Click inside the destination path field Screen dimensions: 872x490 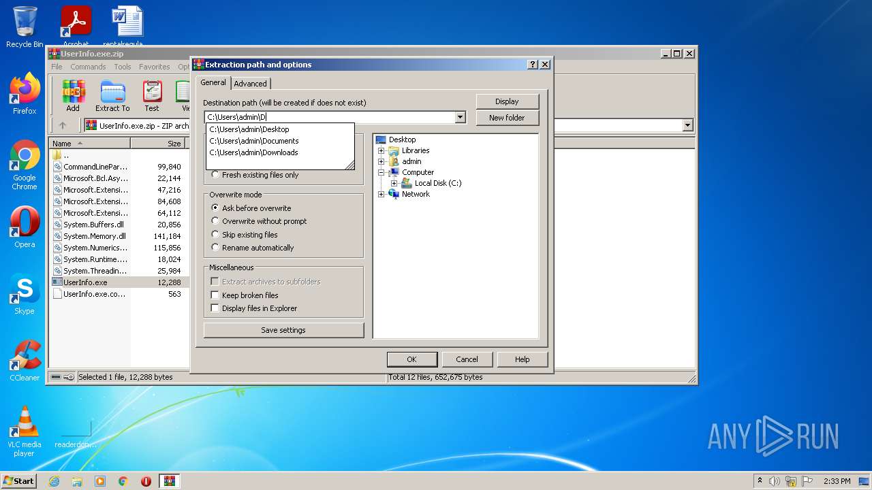tap(330, 117)
